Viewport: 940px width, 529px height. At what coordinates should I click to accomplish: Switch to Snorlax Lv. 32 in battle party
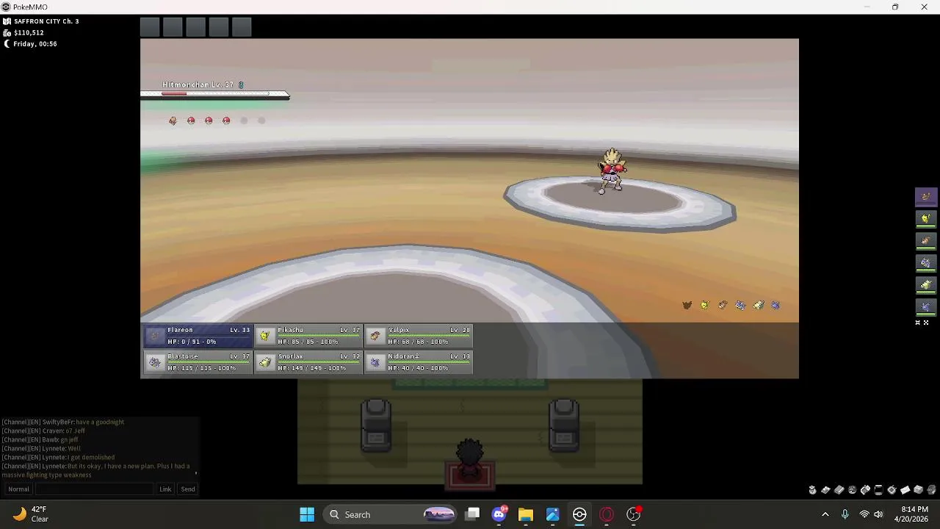[x=308, y=362]
